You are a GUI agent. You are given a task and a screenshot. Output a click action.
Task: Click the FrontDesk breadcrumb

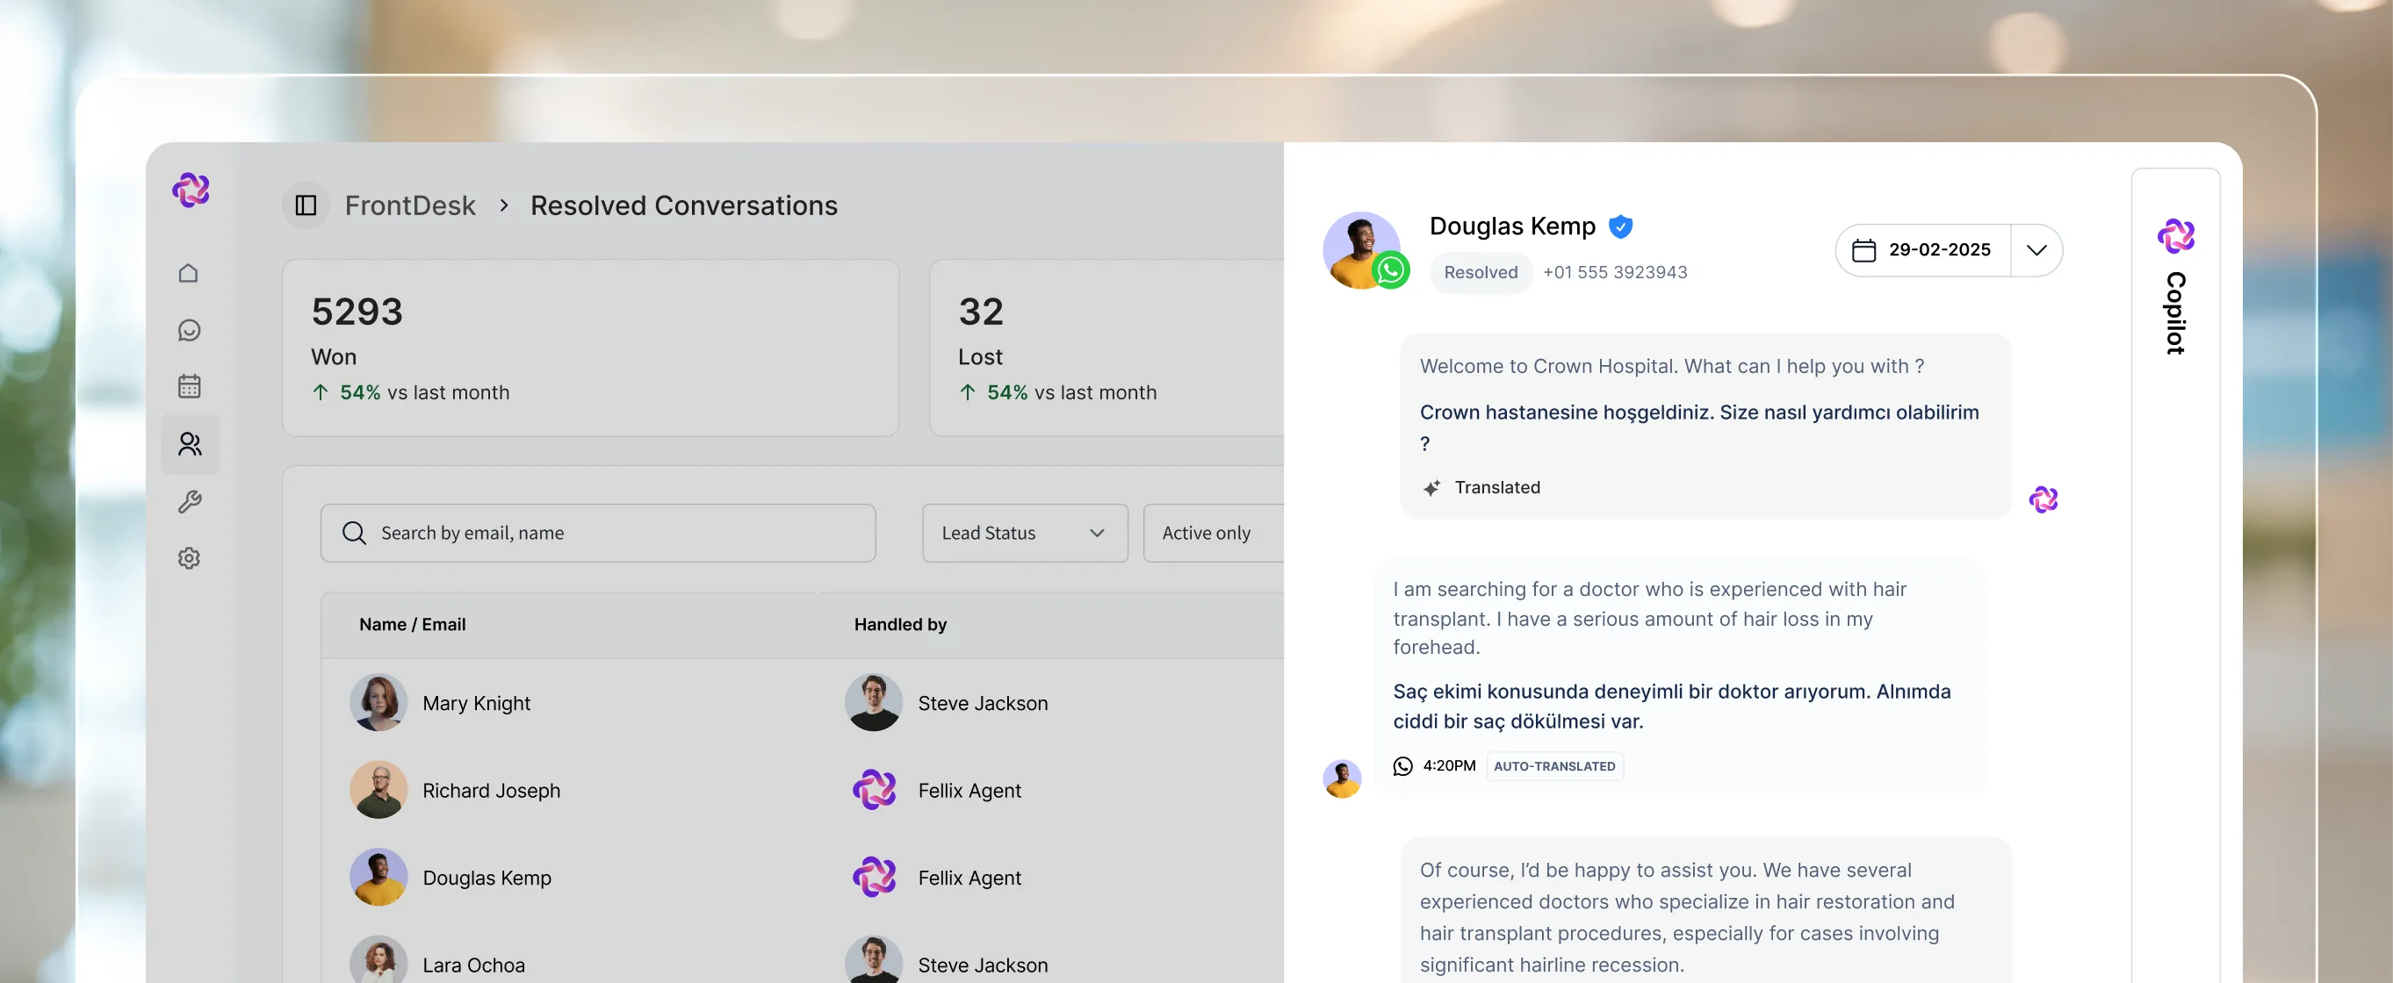[410, 205]
